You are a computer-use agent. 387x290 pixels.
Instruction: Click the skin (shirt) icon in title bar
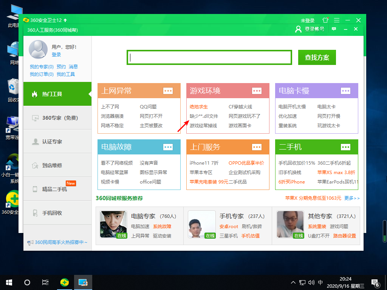pyautogui.click(x=325, y=20)
